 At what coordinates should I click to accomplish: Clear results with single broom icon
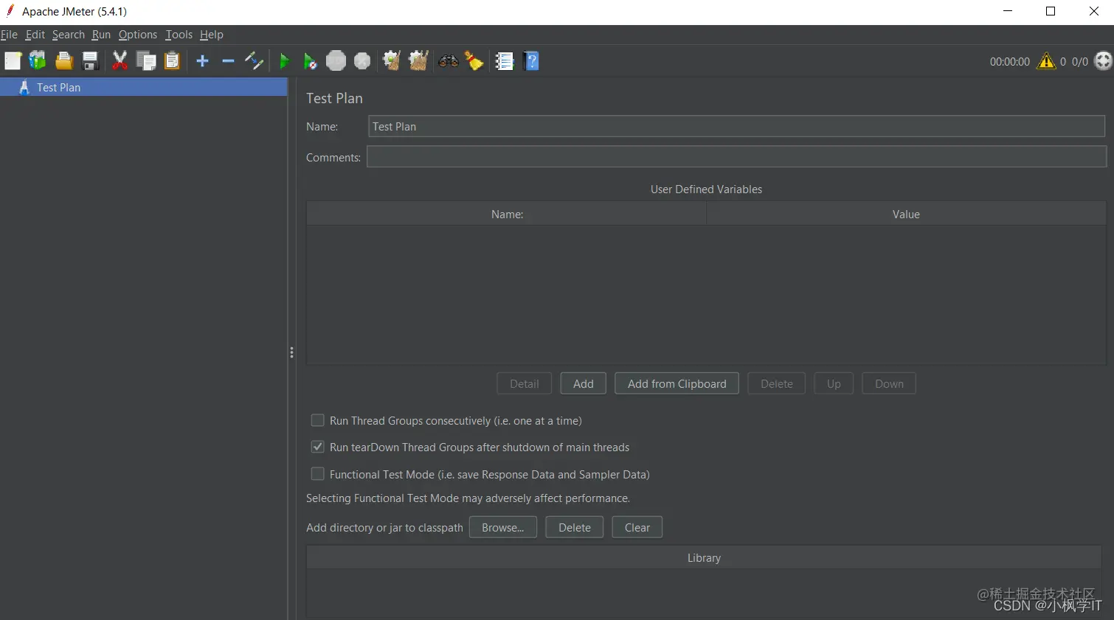coord(392,61)
